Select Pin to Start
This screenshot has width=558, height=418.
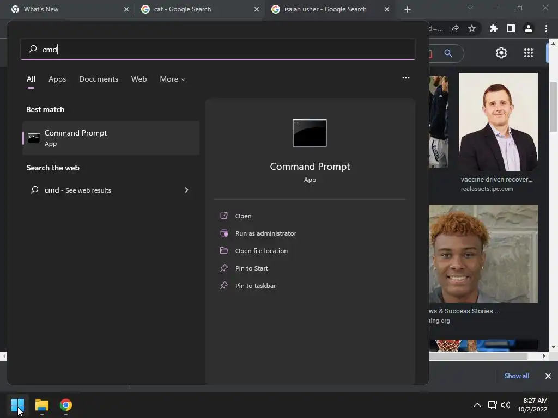(252, 268)
